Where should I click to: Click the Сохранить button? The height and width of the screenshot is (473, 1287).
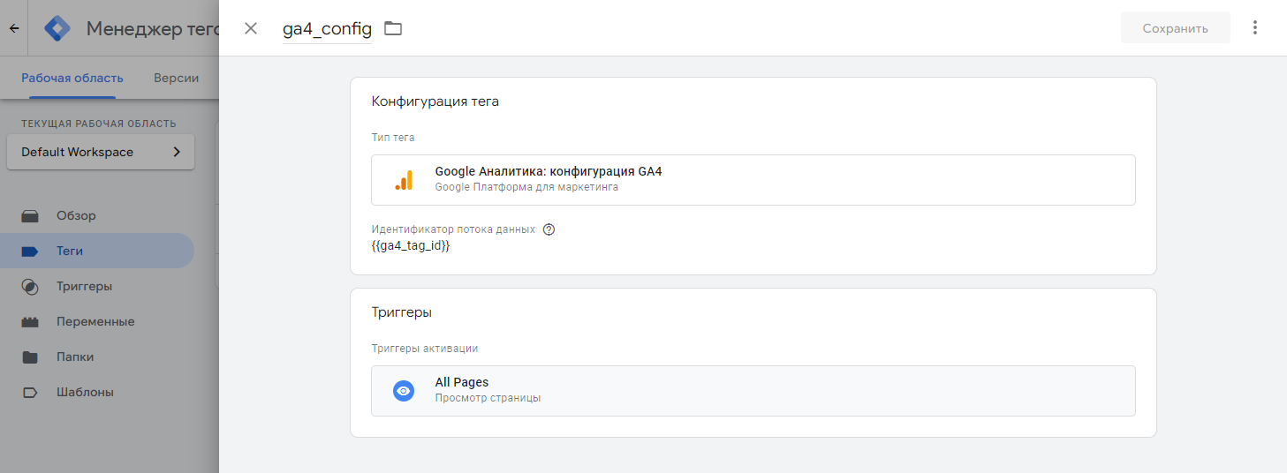pyautogui.click(x=1175, y=28)
